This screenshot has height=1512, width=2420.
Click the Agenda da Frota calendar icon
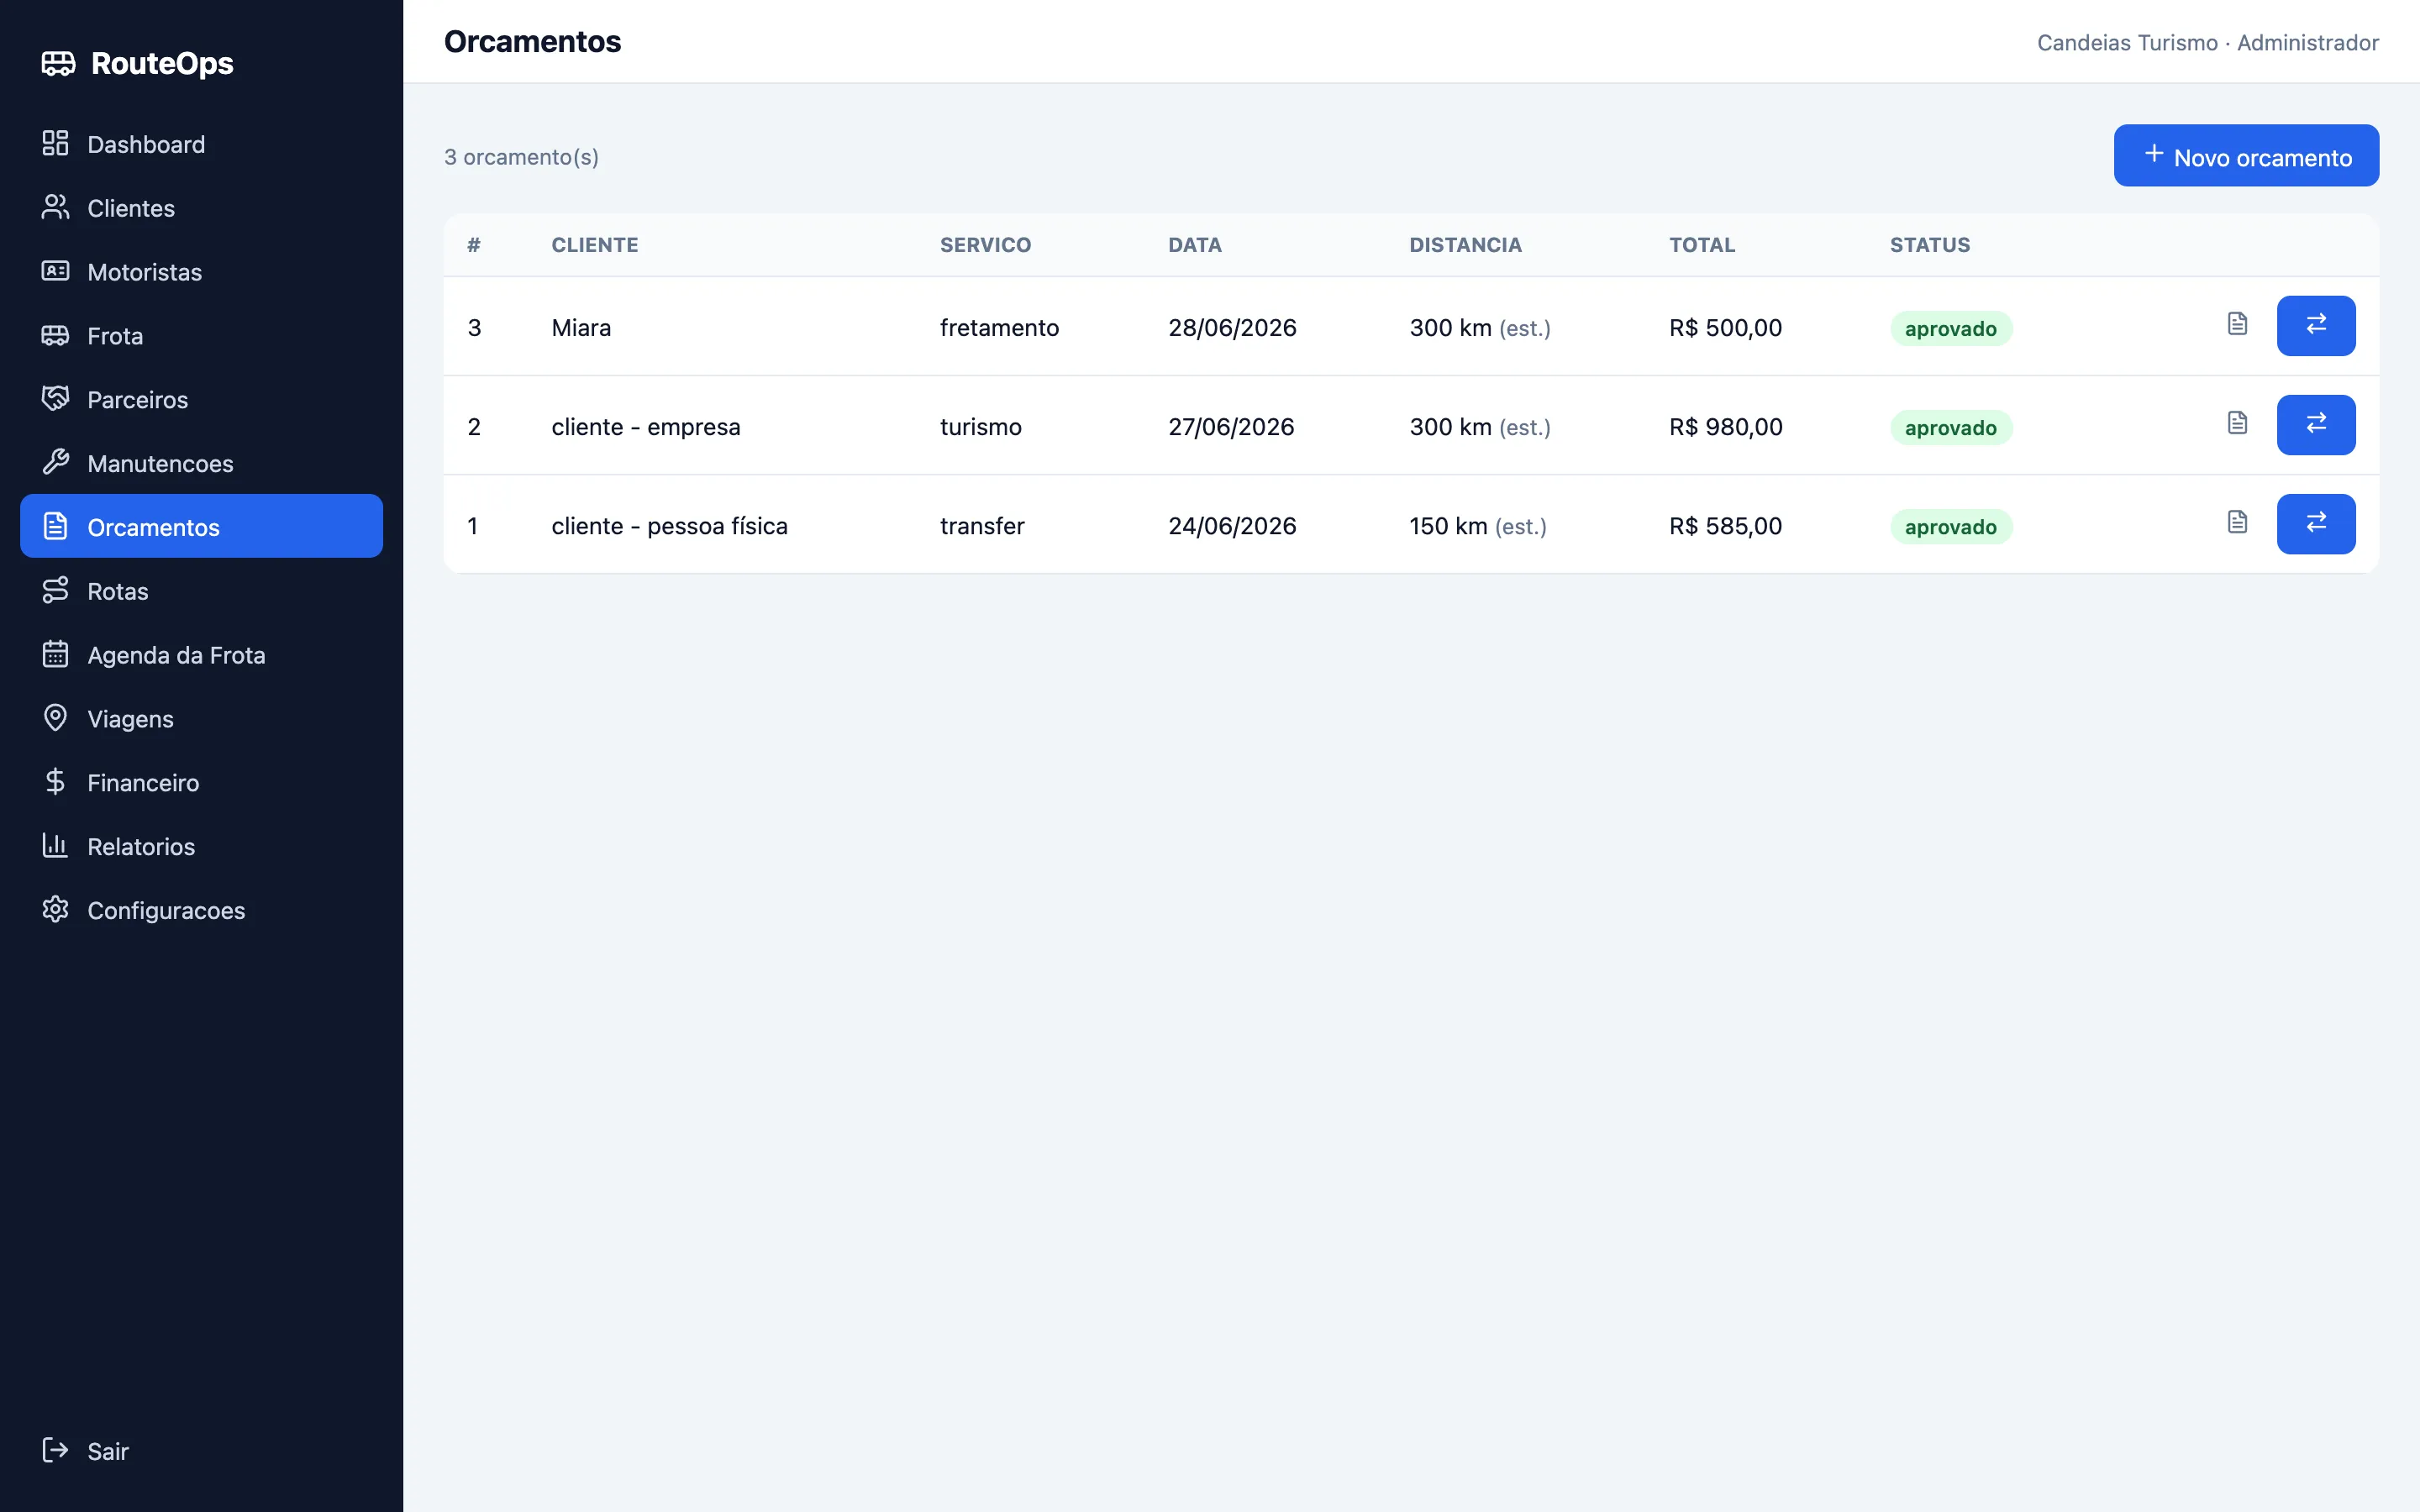55,654
